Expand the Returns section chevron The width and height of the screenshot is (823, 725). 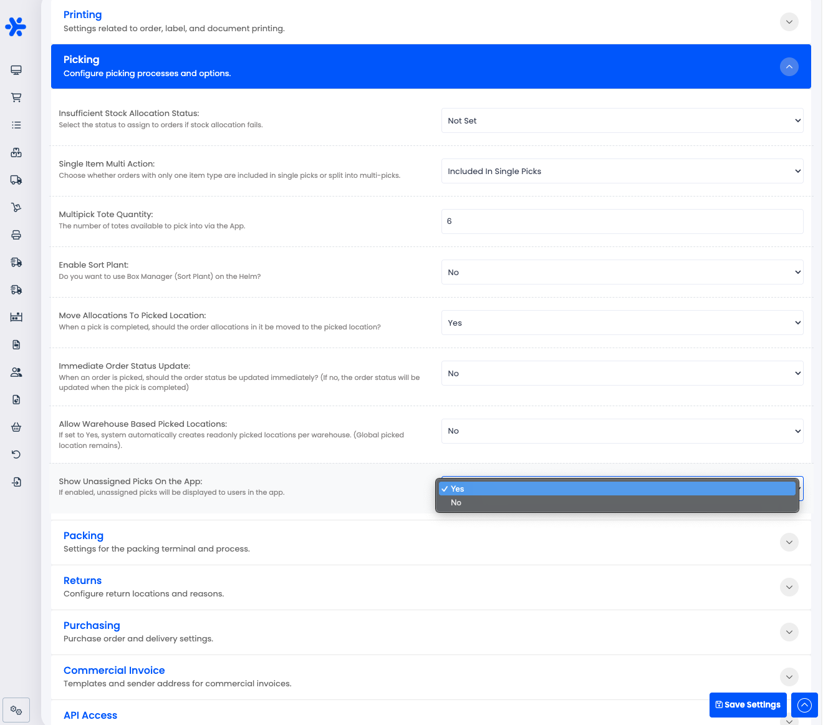click(789, 587)
